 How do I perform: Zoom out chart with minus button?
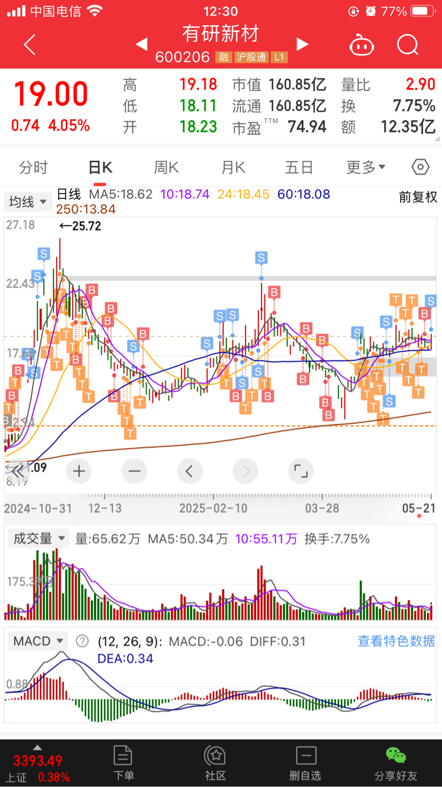click(x=134, y=471)
